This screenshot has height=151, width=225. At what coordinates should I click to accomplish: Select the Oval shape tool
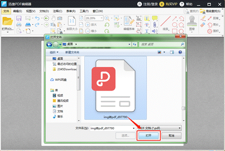click(175, 25)
